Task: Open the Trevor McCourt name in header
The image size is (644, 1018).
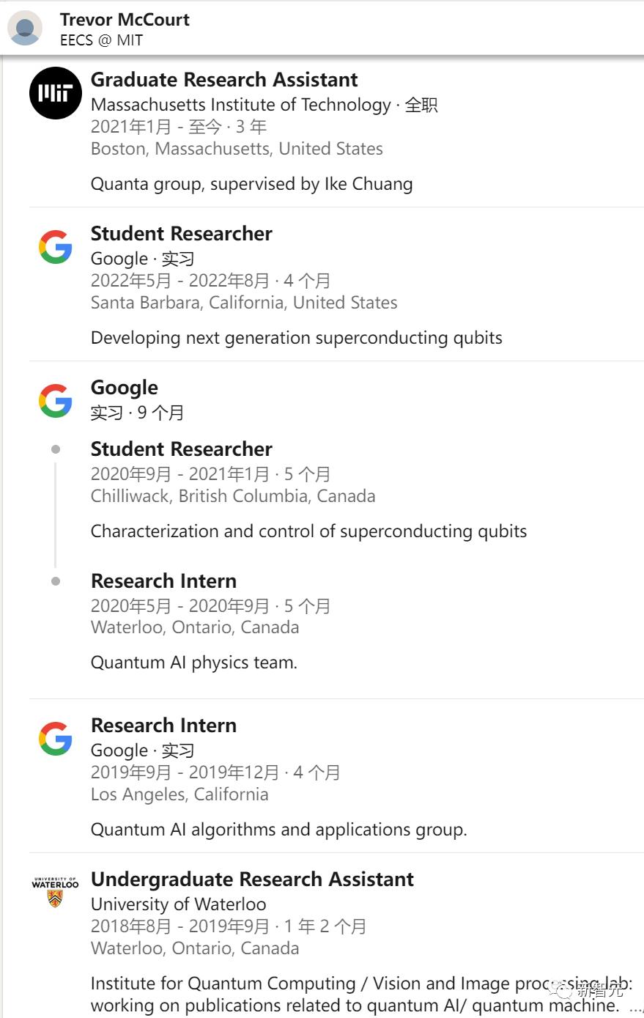Action: point(125,20)
